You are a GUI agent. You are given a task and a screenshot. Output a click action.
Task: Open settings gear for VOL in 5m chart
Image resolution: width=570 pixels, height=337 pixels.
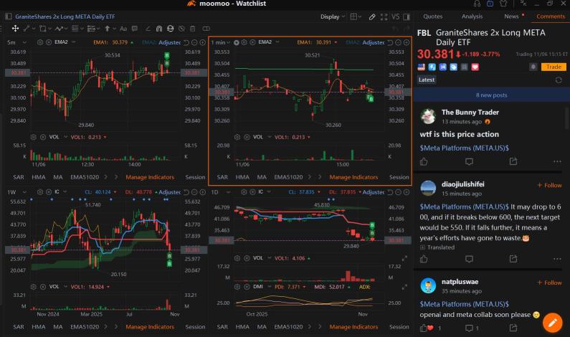(33, 136)
